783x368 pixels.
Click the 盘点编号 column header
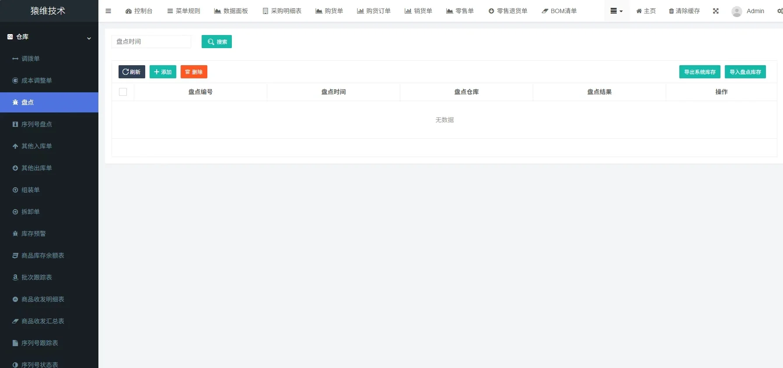tap(200, 92)
